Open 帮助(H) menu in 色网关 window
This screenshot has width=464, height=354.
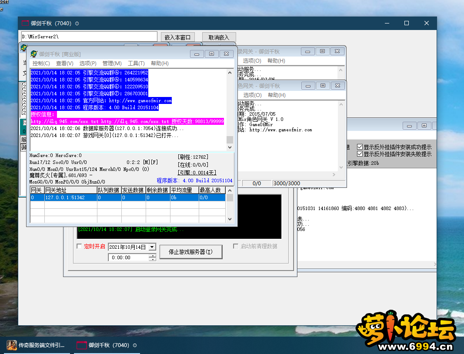pyautogui.click(x=277, y=95)
